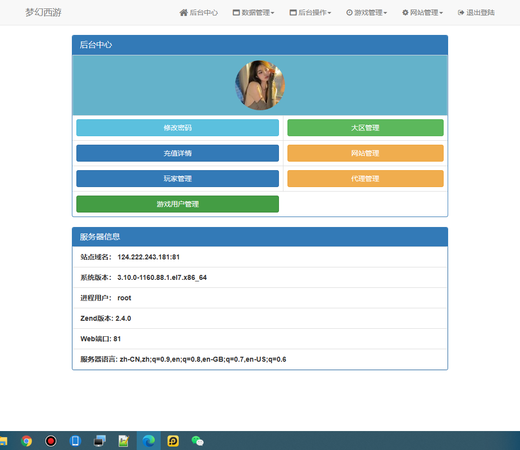The width and height of the screenshot is (520, 450).
Task: Log out via 退出登陆 link
Action: (x=476, y=12)
